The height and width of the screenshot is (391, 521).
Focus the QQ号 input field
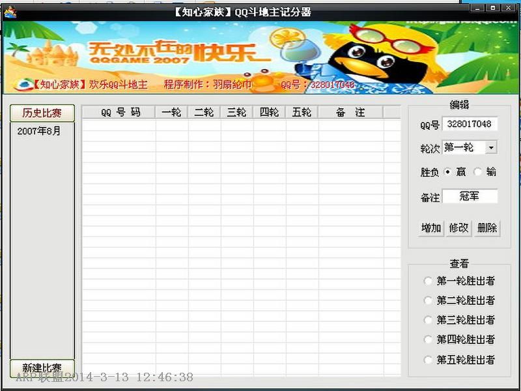[470, 124]
